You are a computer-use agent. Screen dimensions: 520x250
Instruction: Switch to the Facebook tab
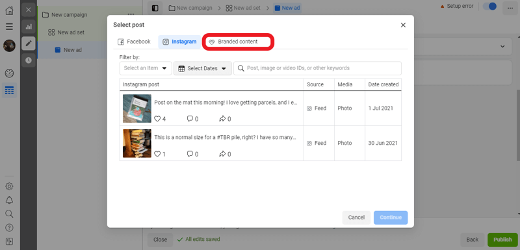(x=135, y=42)
